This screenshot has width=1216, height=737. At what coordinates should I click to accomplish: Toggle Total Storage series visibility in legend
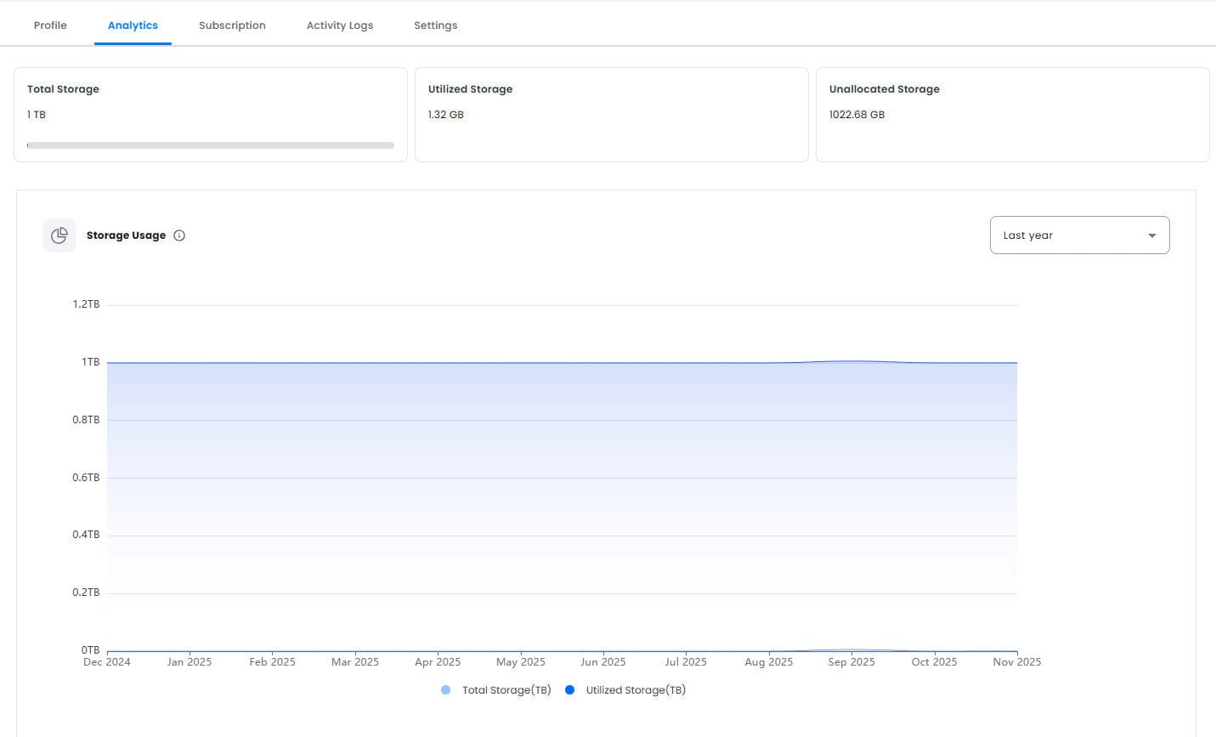pyautogui.click(x=495, y=689)
